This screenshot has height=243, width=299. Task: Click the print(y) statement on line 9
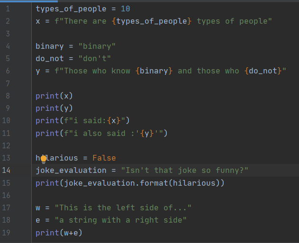click(x=54, y=108)
